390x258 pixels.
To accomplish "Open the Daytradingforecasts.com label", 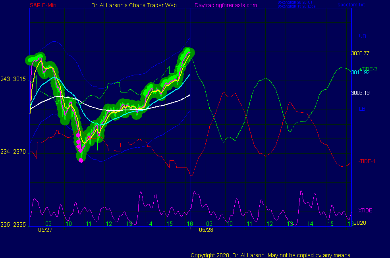I will [x=226, y=5].
